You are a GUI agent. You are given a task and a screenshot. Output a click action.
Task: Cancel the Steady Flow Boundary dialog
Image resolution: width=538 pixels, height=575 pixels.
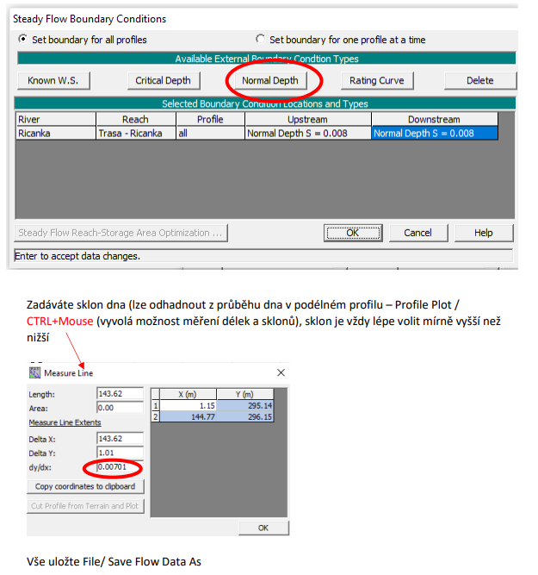tap(417, 233)
